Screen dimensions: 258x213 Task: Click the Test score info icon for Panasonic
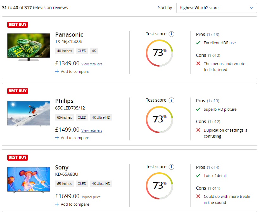pyautogui.click(x=171, y=34)
